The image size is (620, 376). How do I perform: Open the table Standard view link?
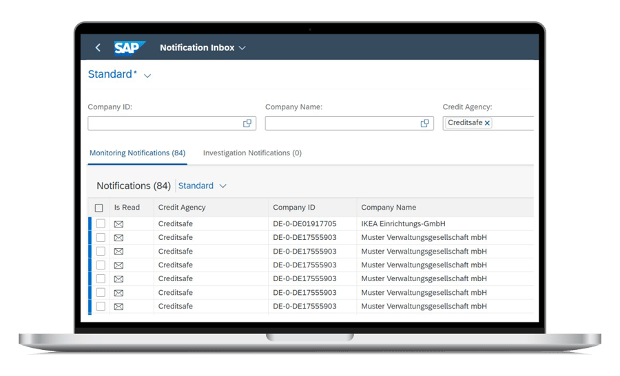tap(196, 186)
